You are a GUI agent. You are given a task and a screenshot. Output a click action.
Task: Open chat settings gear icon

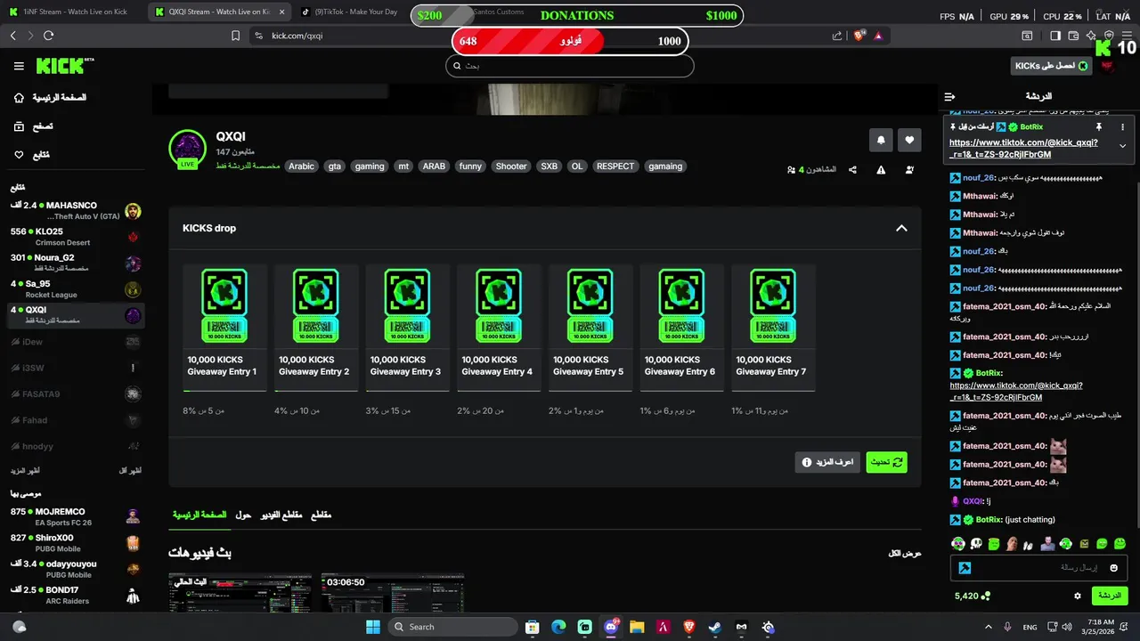click(x=1078, y=596)
